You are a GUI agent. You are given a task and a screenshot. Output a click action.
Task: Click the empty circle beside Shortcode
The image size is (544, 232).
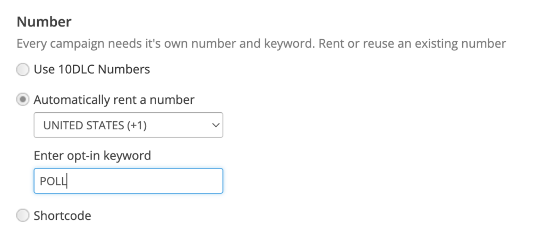[23, 216]
